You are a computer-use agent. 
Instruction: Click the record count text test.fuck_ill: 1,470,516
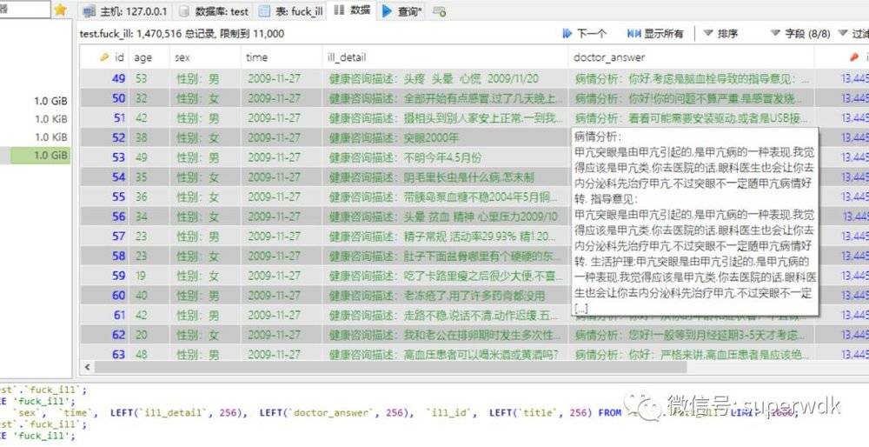point(130,34)
